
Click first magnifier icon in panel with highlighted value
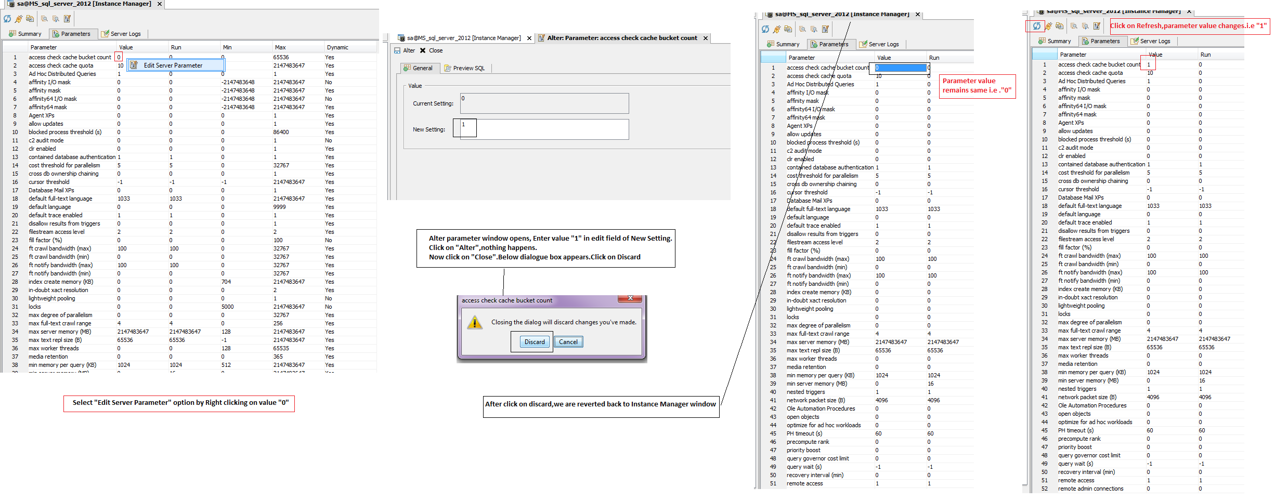[x=803, y=29]
